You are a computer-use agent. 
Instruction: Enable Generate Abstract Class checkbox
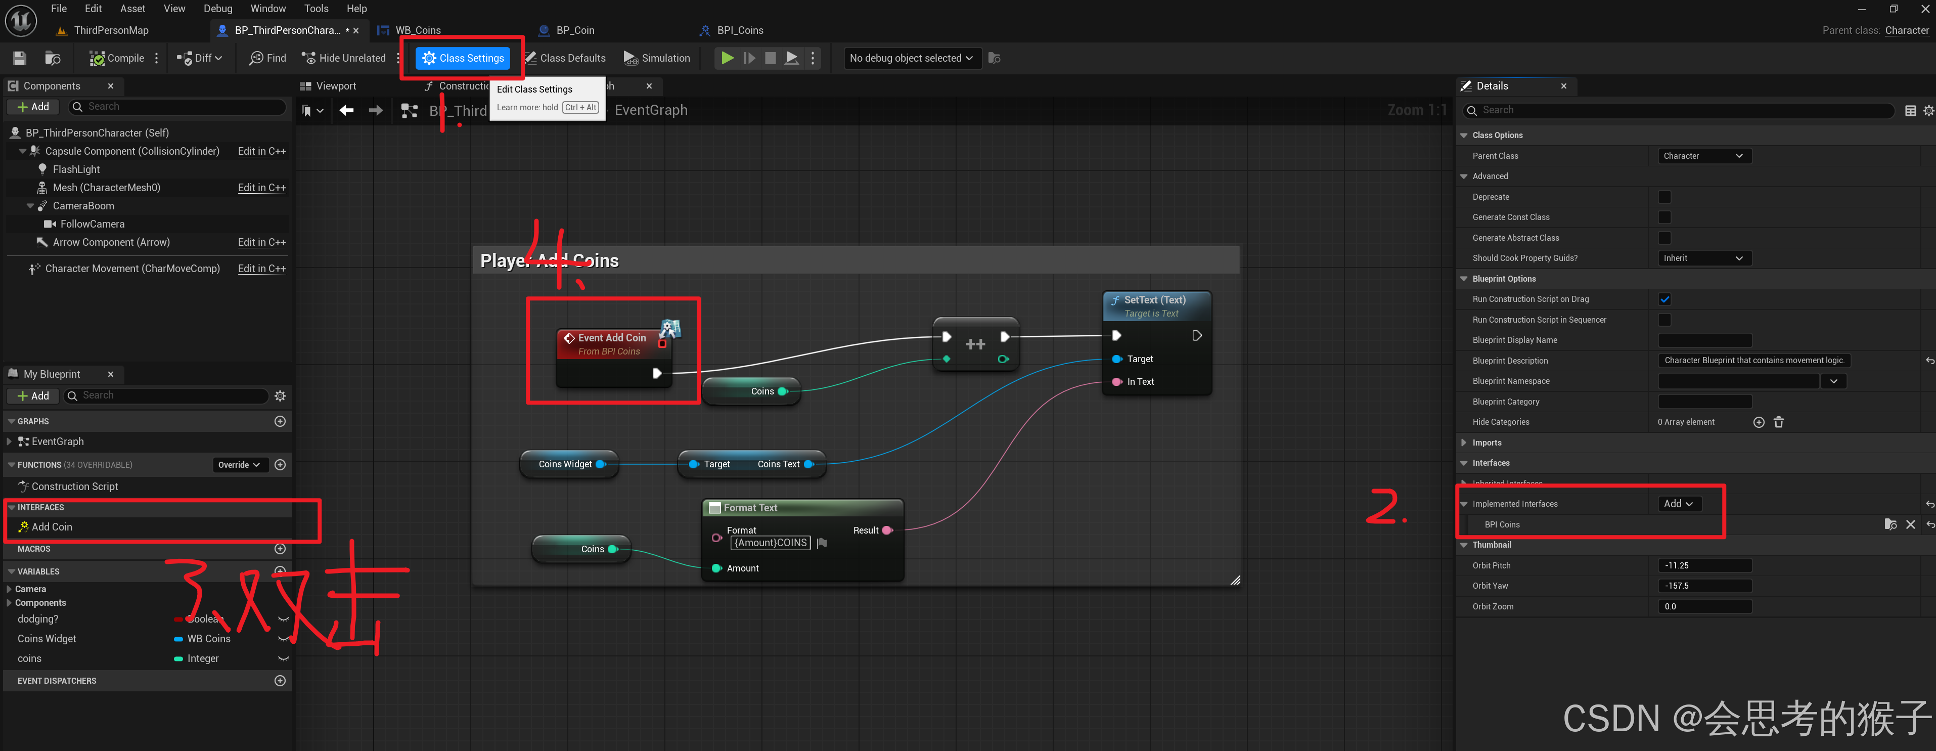1664,238
